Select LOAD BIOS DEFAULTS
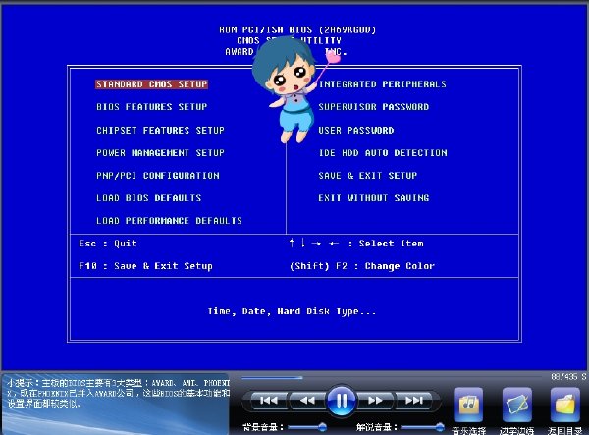Screen dimensions: 589x435 [x=149, y=198]
